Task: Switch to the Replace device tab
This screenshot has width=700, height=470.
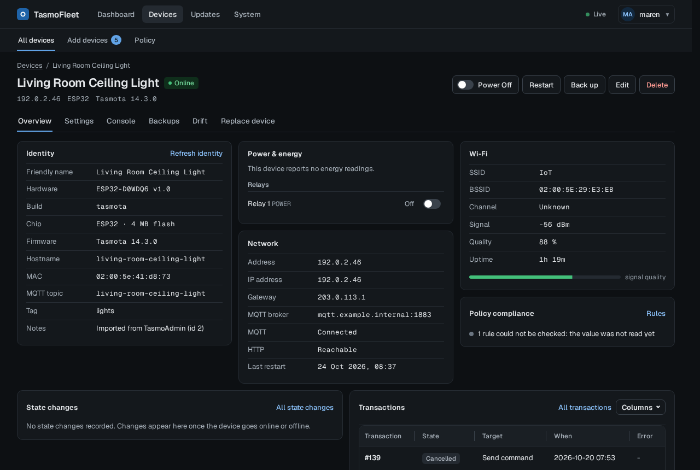Action: click(x=248, y=121)
